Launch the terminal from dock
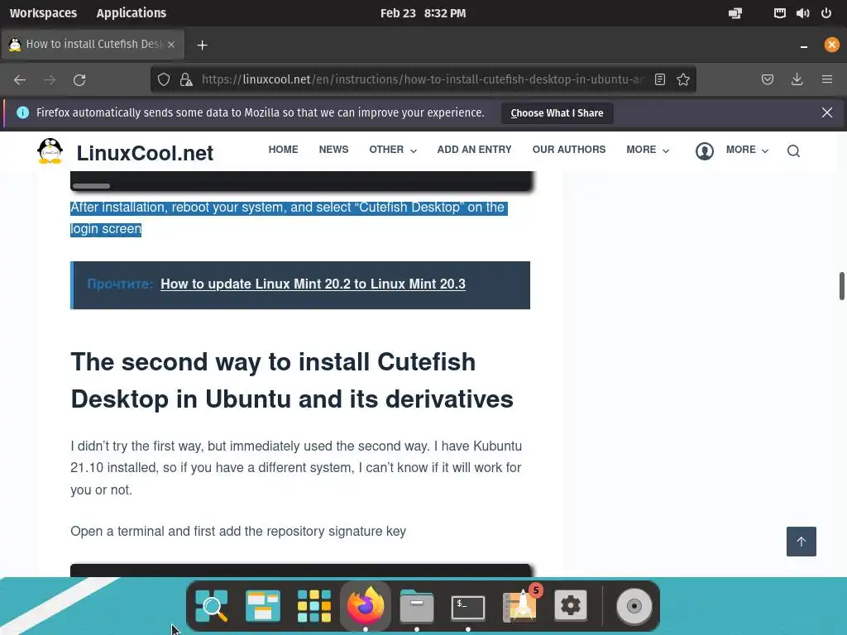Screen dimensions: 847x635 tap(468, 607)
